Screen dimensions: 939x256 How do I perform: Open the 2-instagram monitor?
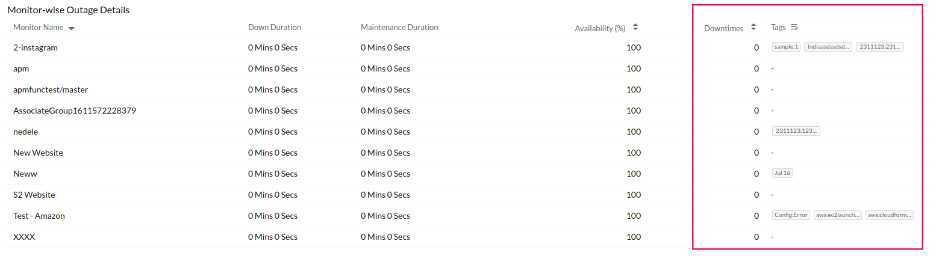(x=36, y=47)
